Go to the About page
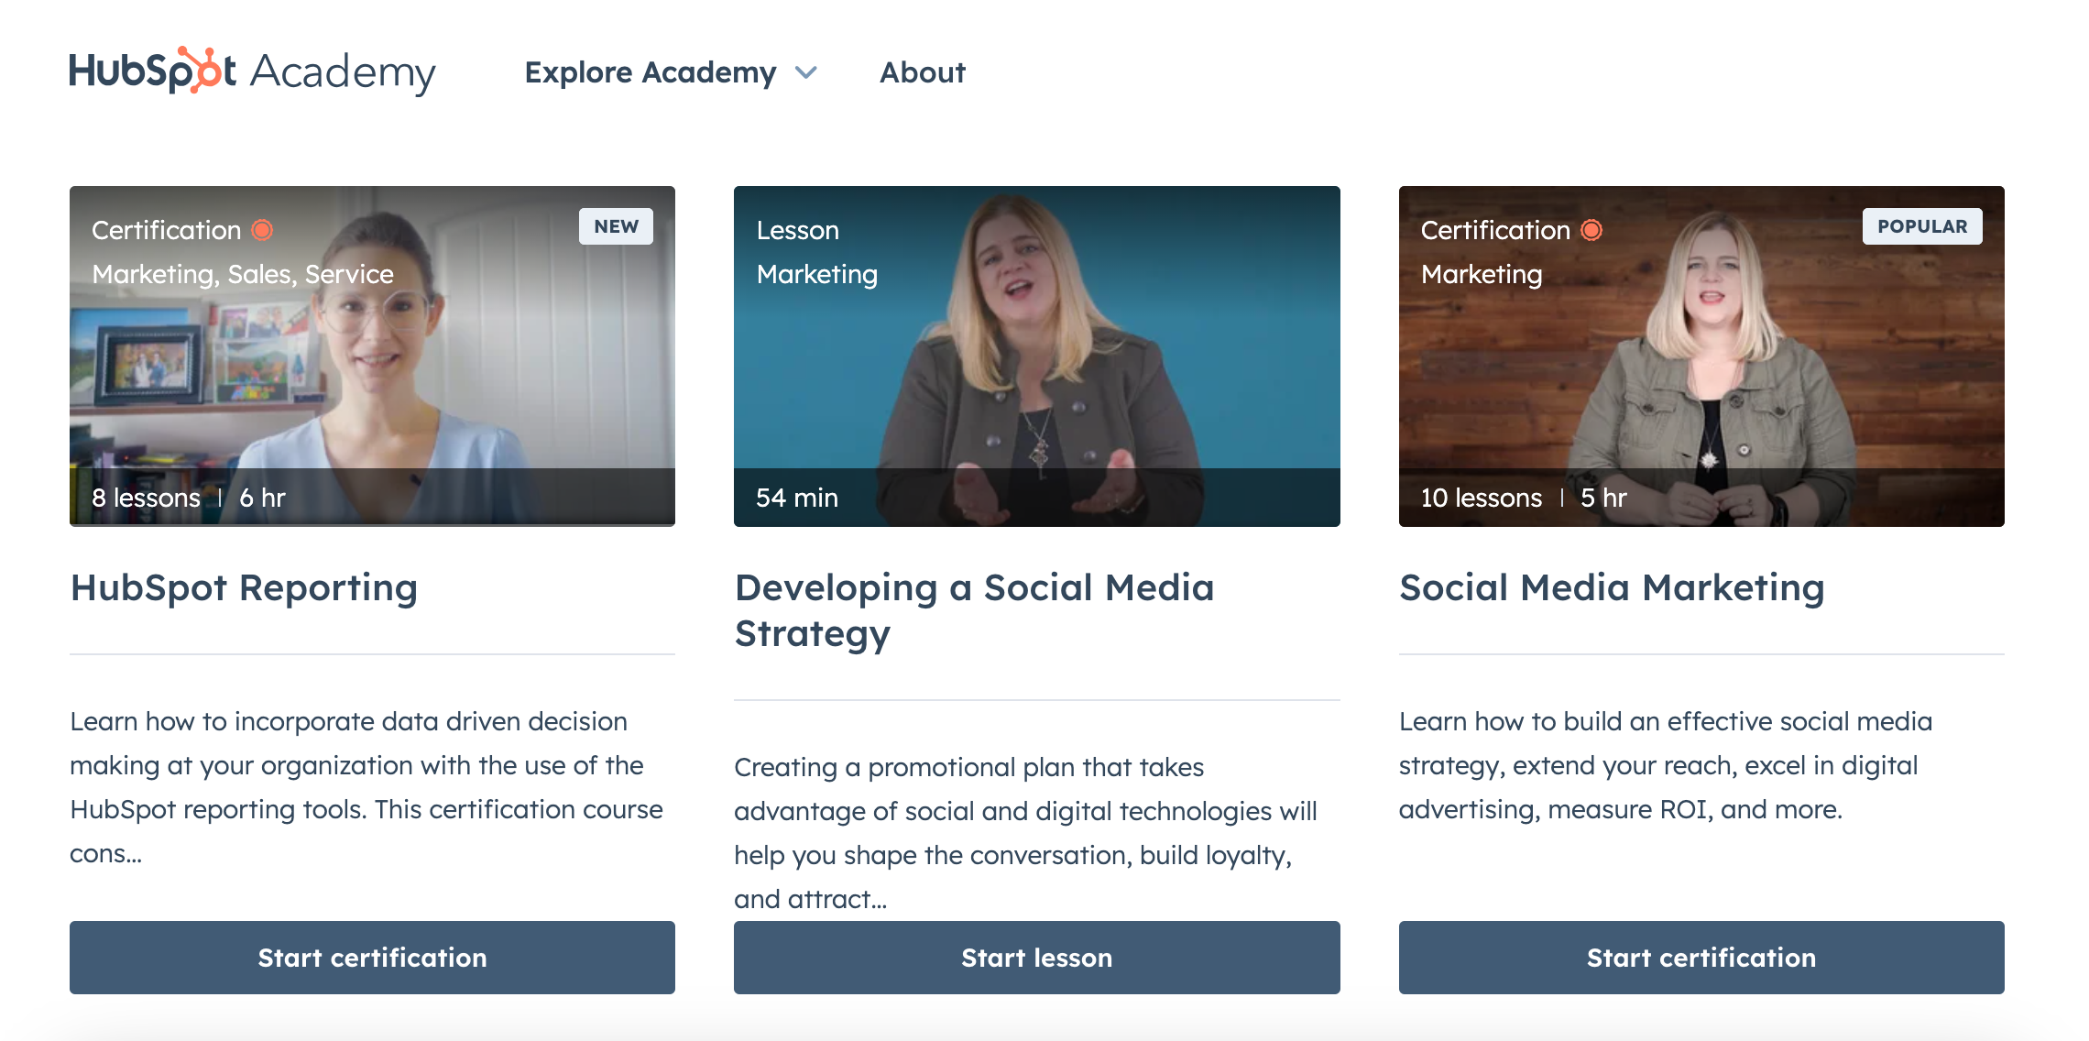This screenshot has width=2089, height=1041. (x=922, y=72)
